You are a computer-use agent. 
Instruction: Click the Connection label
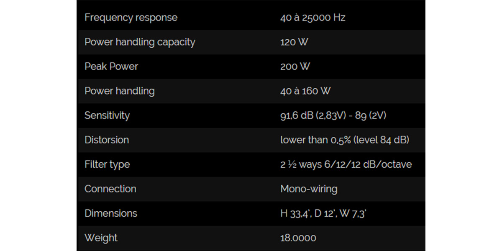110,189
